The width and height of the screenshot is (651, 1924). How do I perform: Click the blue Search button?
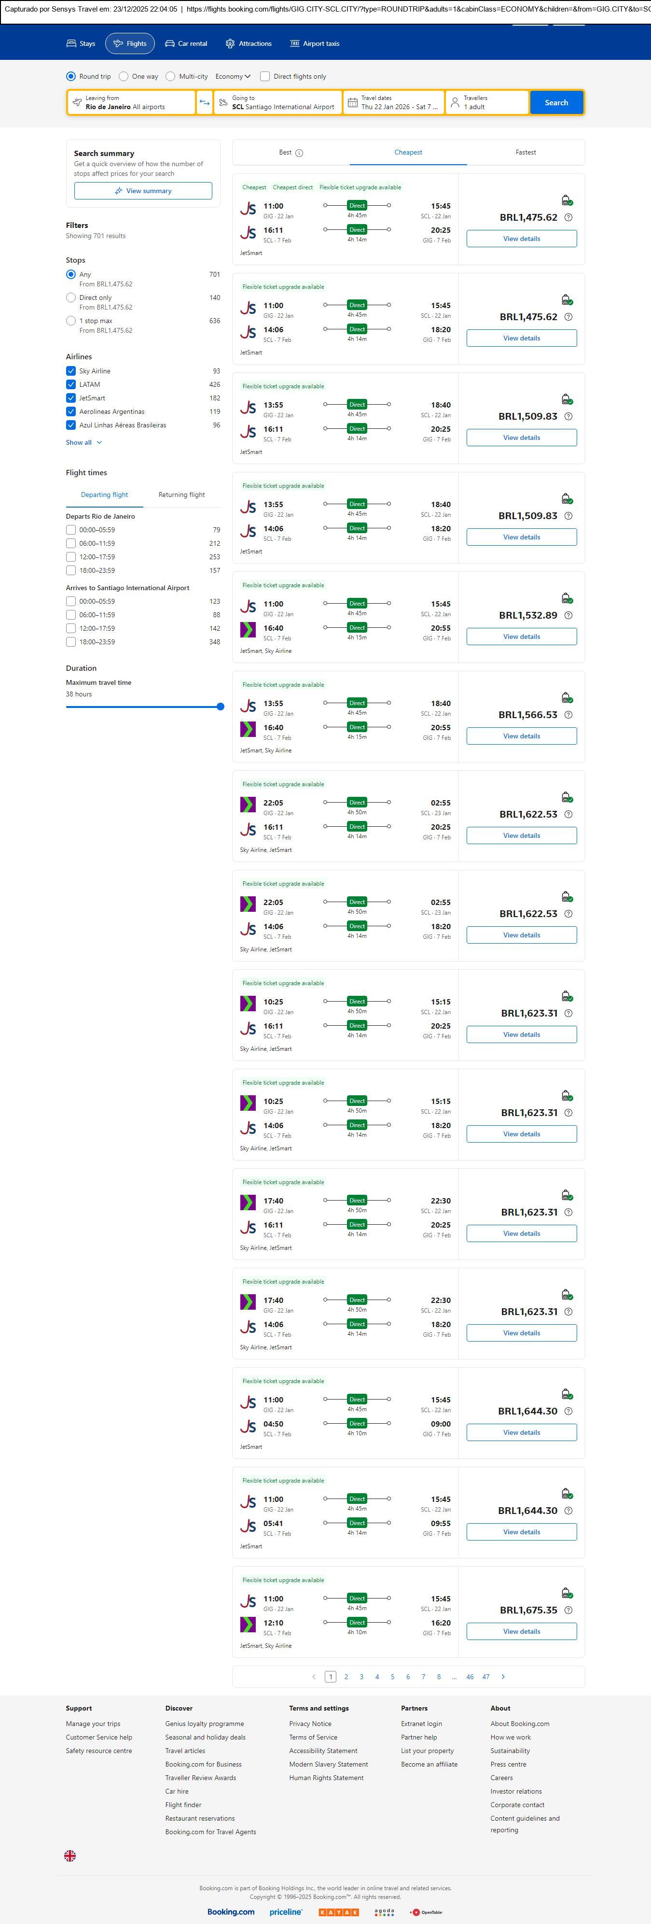tap(556, 102)
